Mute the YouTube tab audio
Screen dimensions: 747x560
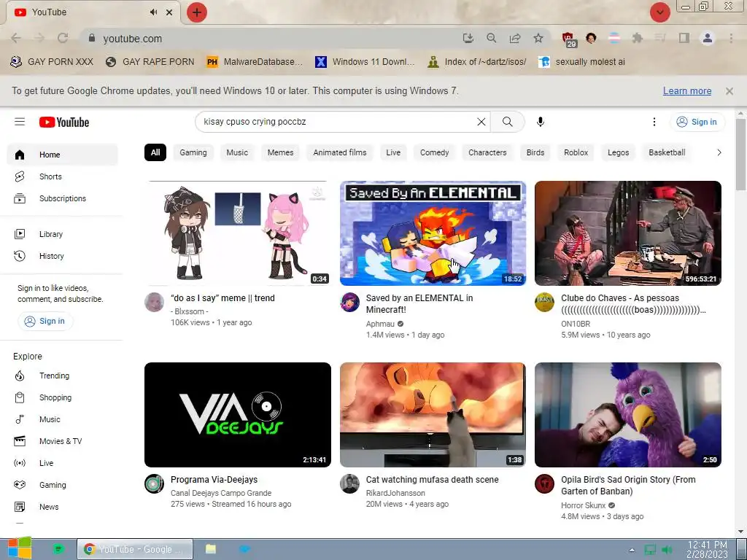[153, 12]
